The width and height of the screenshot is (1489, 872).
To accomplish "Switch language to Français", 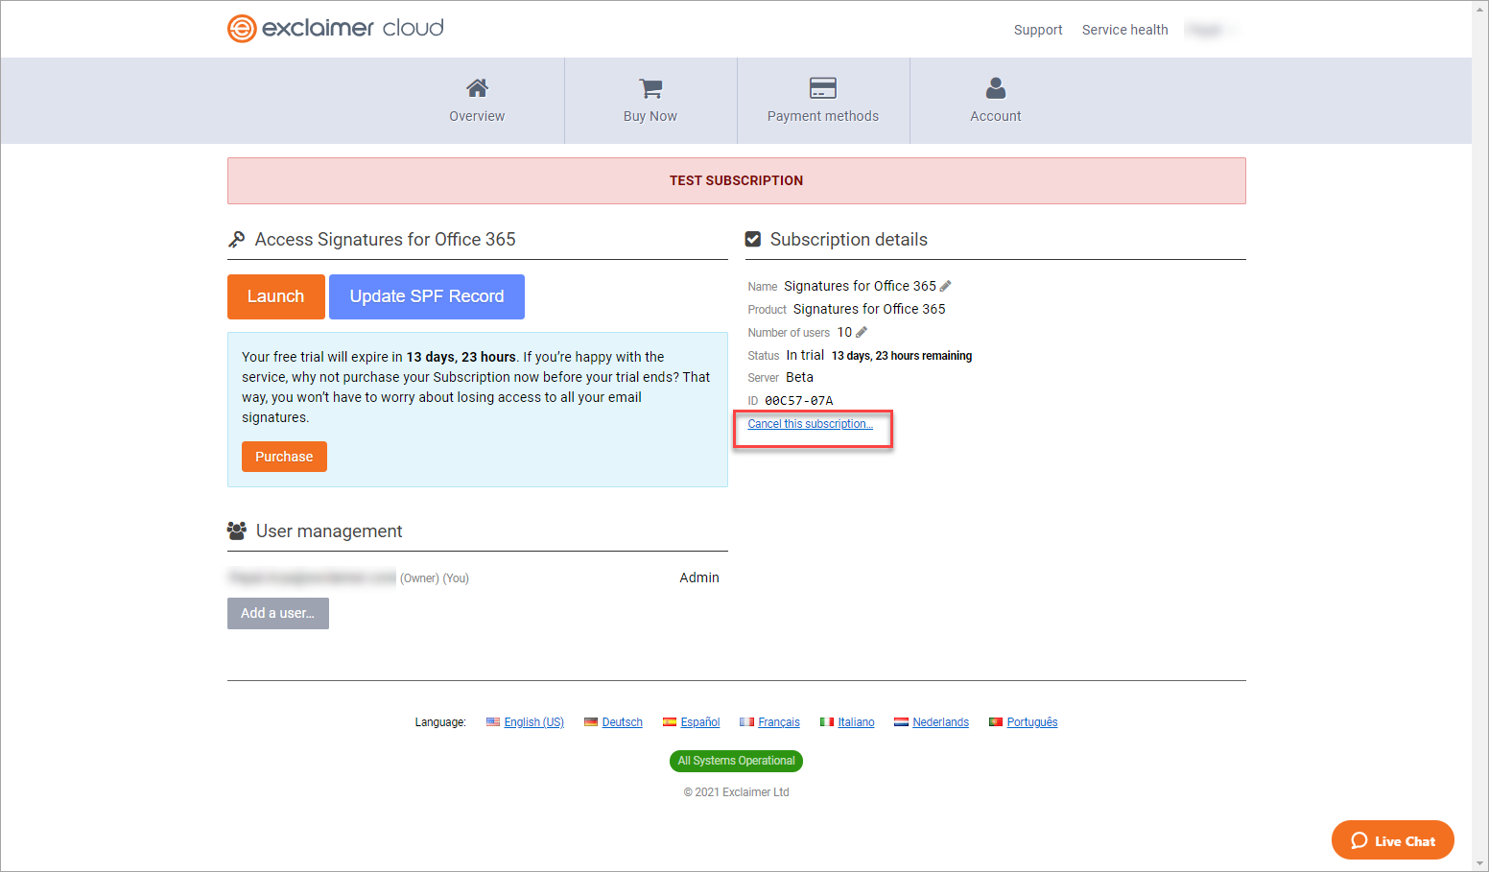I will coord(778,722).
